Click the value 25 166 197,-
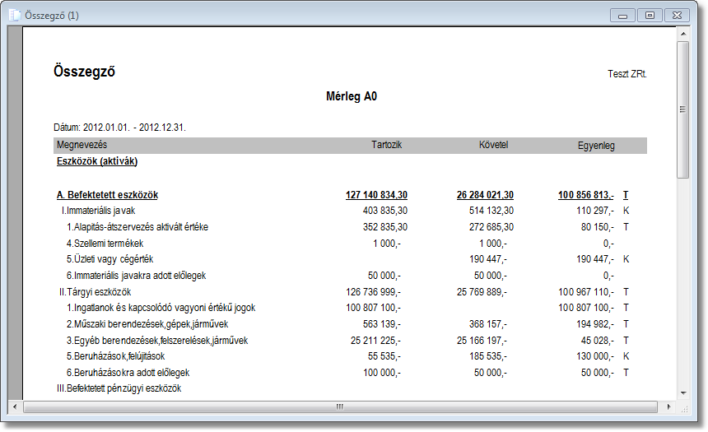 [482, 341]
